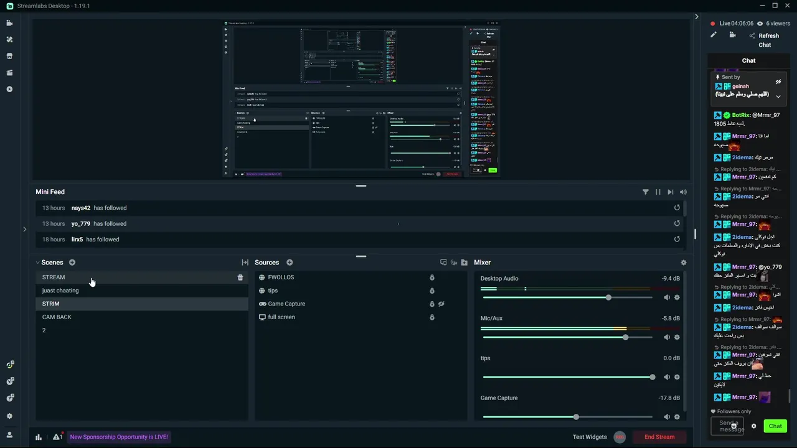Show the hidden Game Capture source
This screenshot has height=448, width=797.
coord(441,304)
